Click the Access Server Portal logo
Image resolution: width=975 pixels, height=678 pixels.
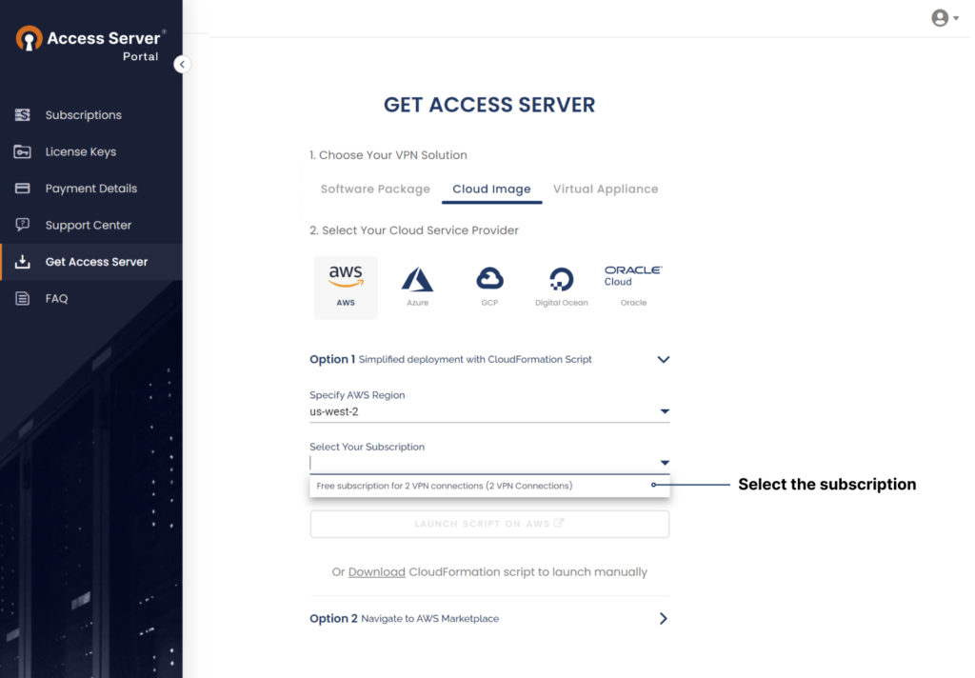90,44
